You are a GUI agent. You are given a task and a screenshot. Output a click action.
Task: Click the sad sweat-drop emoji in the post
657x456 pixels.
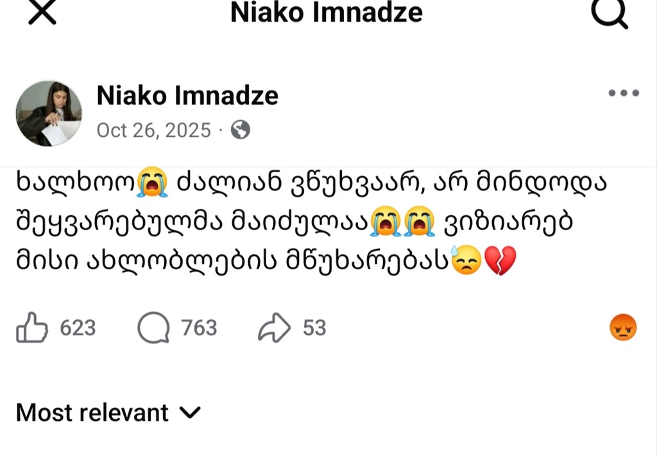click(466, 262)
